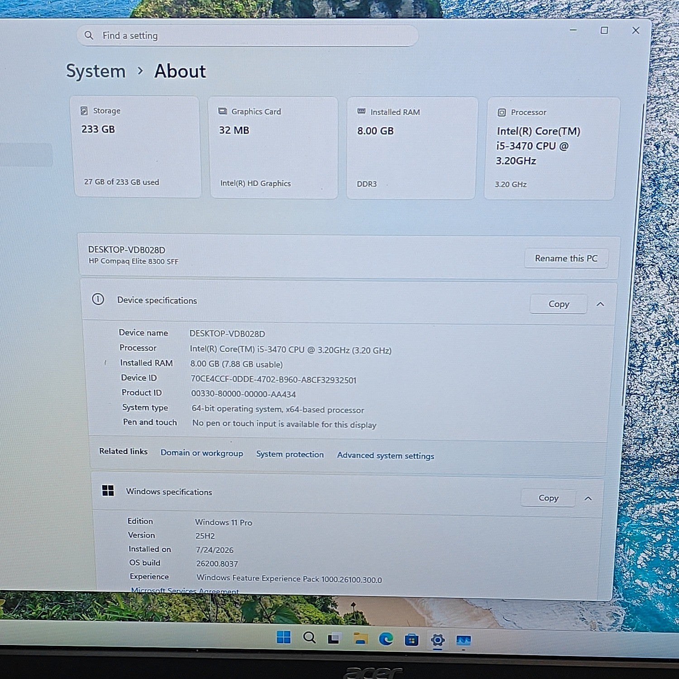Click the Settings gear icon on the taskbar
This screenshot has height=679, width=679.
click(438, 640)
